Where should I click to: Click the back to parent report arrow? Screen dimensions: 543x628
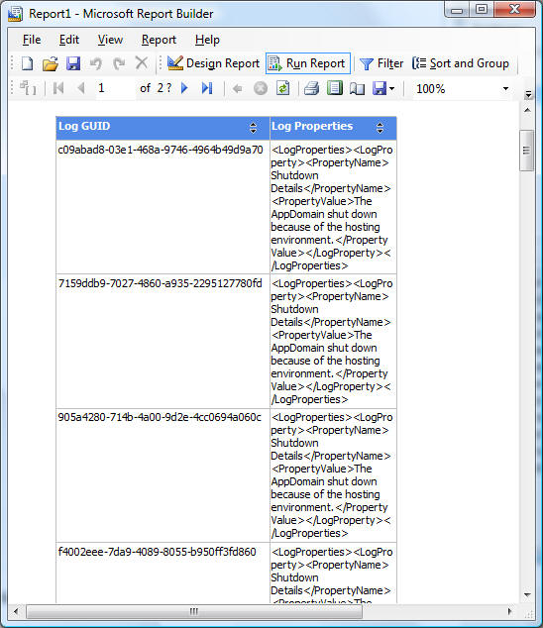click(x=237, y=88)
